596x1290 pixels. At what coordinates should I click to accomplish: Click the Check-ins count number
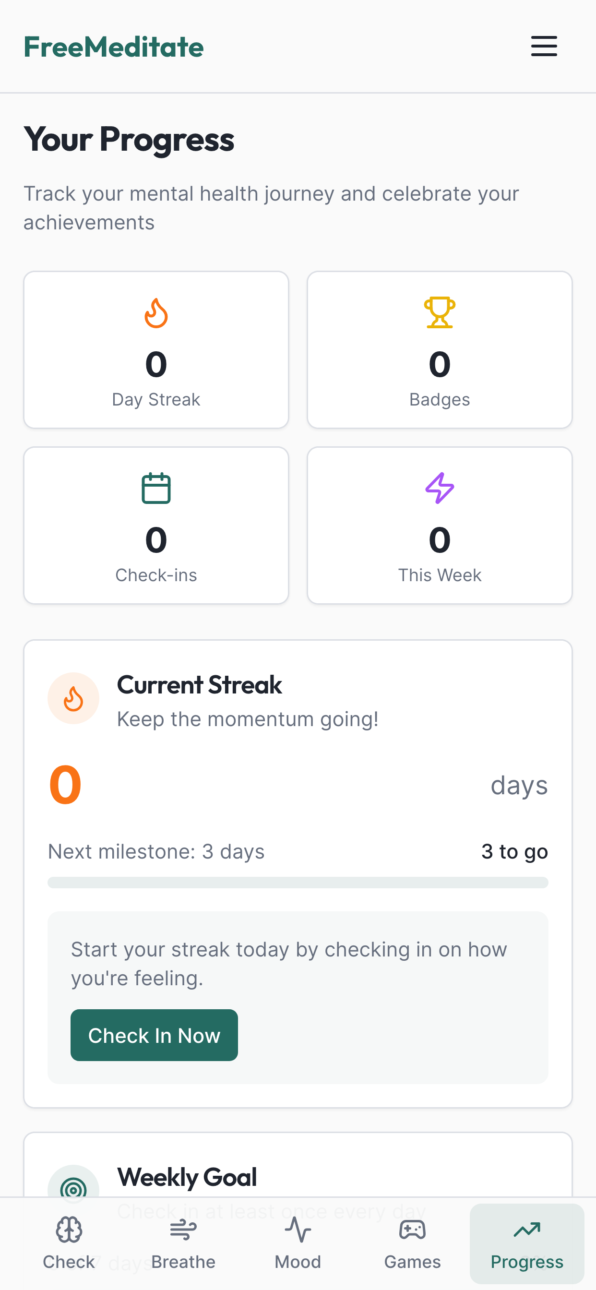point(156,540)
